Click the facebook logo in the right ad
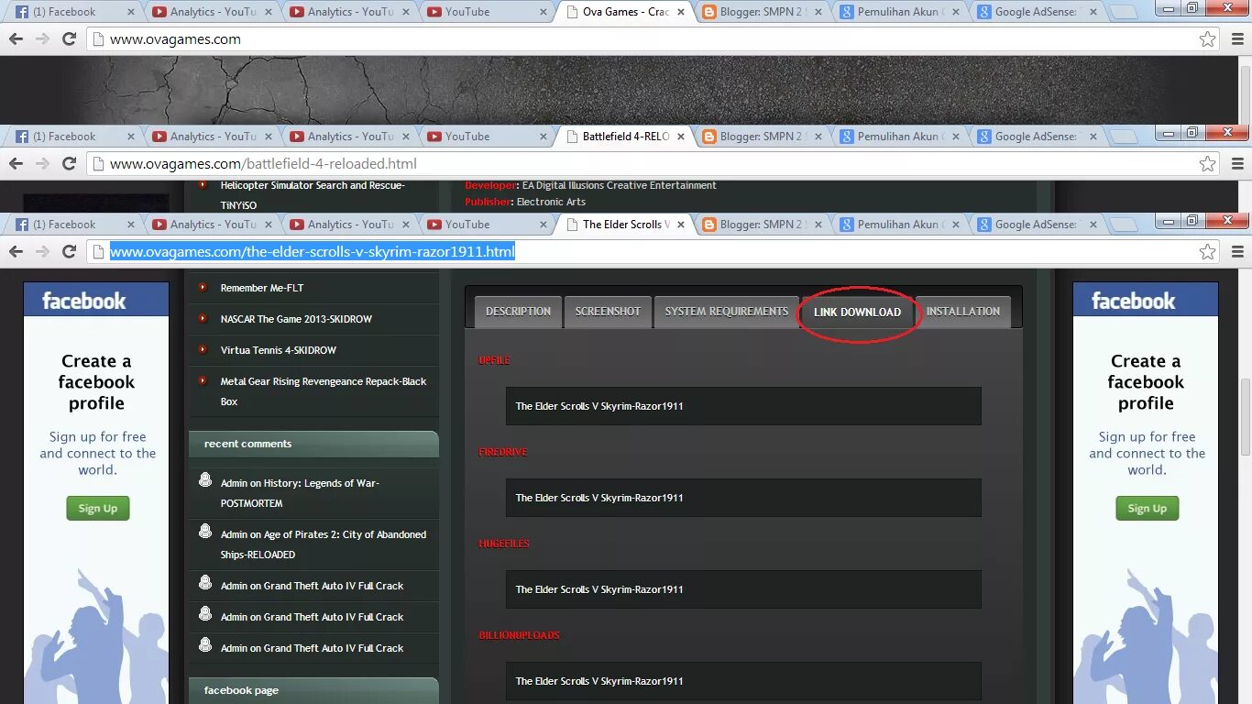This screenshot has height=704, width=1252. pyautogui.click(x=1133, y=301)
